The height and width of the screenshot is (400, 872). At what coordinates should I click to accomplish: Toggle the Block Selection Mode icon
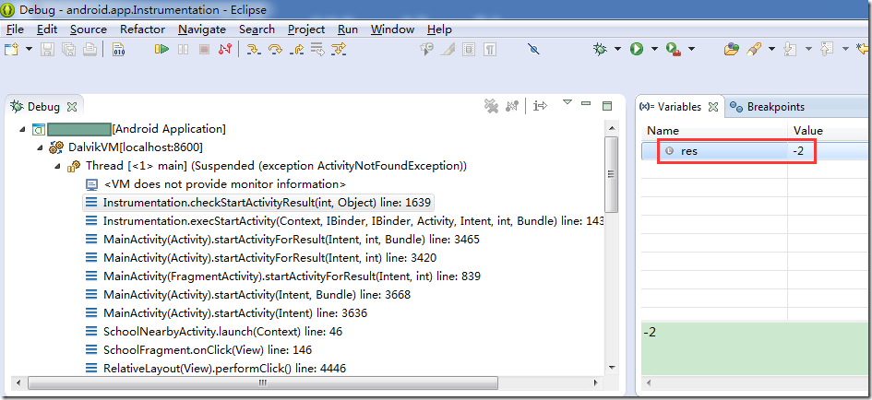tap(470, 50)
